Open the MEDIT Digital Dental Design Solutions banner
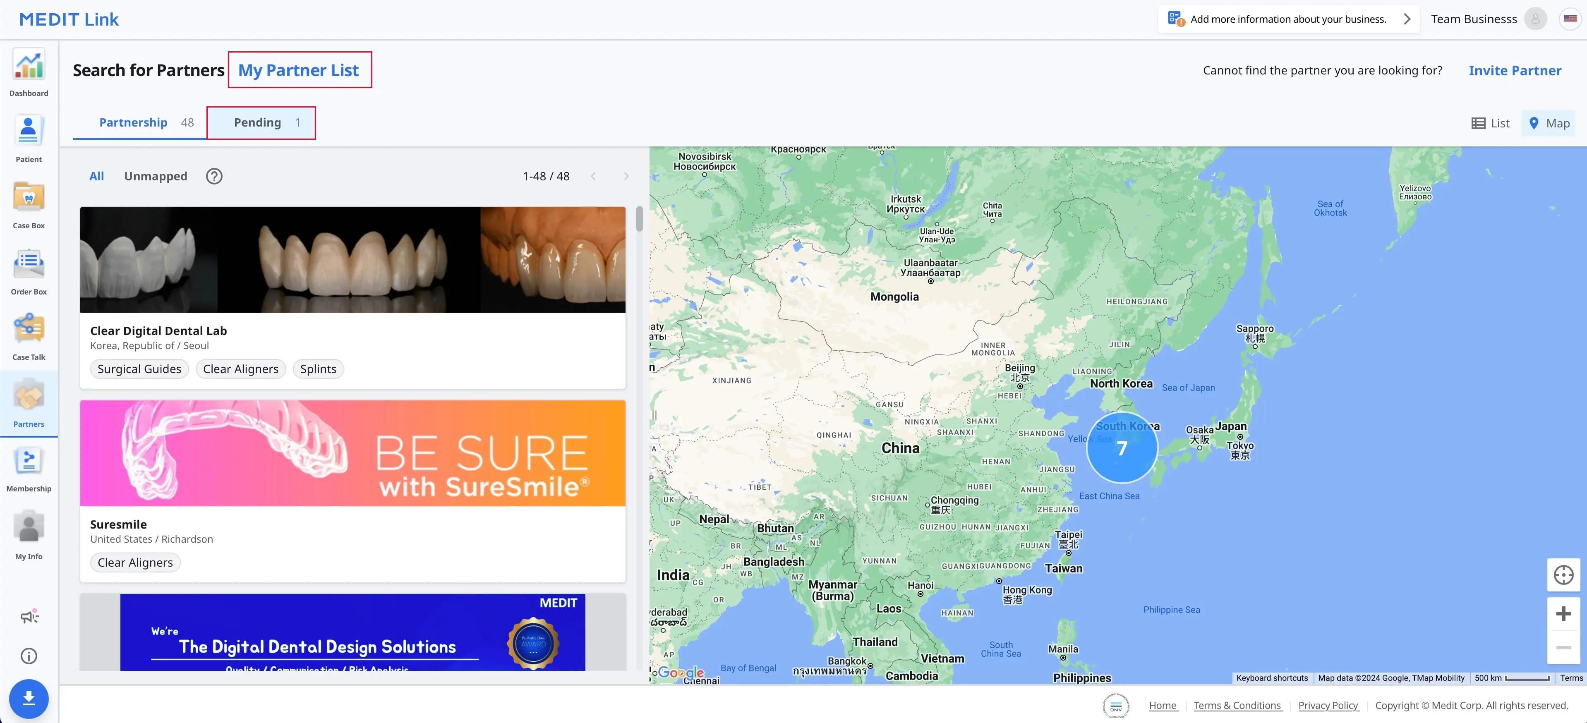Image resolution: width=1587 pixels, height=723 pixels. (x=352, y=632)
